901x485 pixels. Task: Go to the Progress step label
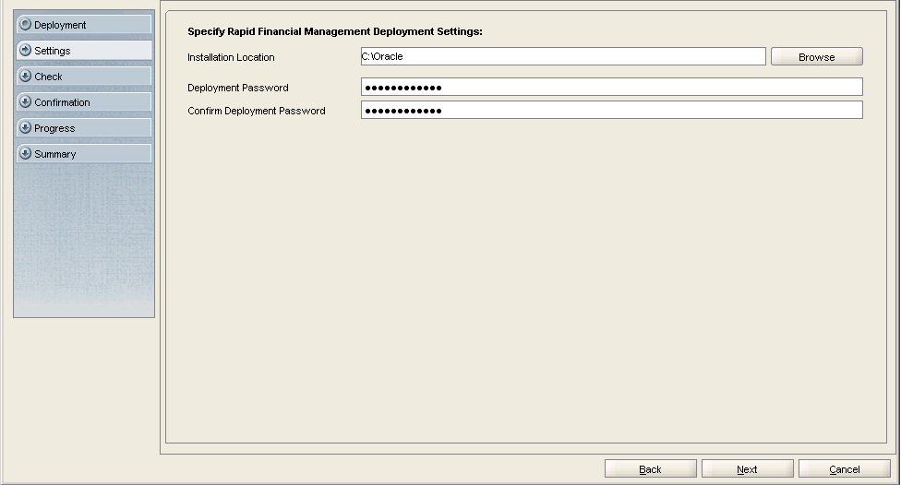pos(54,128)
